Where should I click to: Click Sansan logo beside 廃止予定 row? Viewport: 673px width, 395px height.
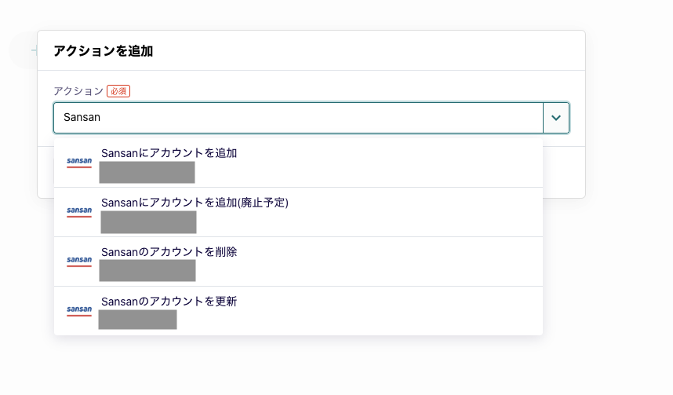[79, 211]
